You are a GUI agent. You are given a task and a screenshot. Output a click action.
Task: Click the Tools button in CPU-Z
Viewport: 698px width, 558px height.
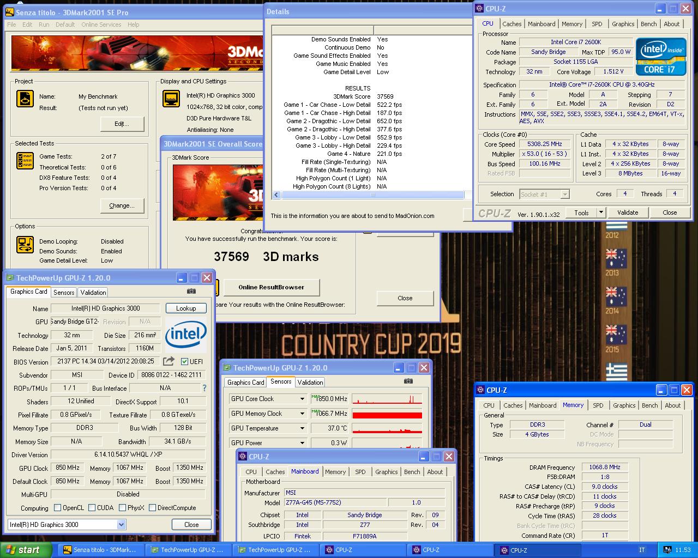coord(581,213)
